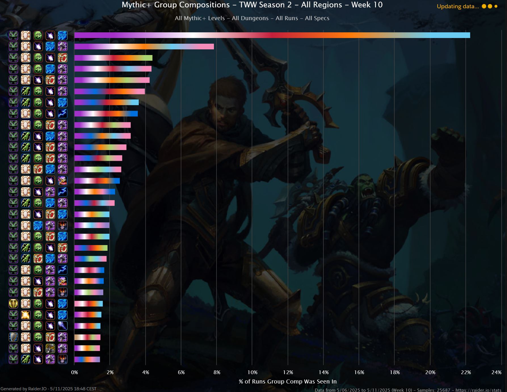The height and width of the screenshot is (392, 507).
Task: Click the blue mask icon beside the longest bar
Action: point(62,35)
